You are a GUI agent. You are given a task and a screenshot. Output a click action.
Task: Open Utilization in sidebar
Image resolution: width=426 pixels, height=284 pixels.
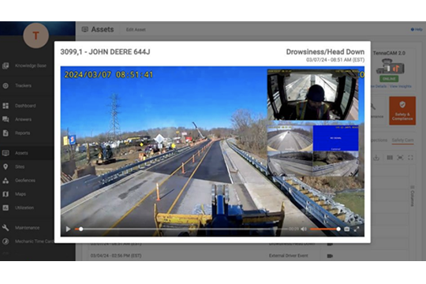24,207
